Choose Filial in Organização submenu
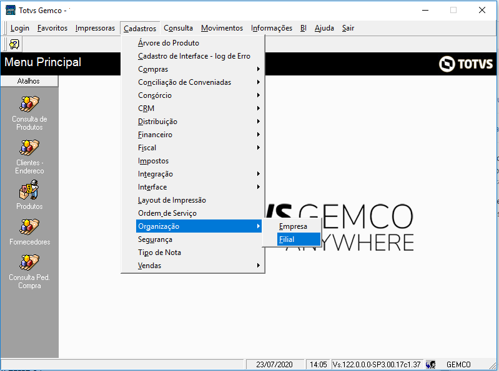Image resolution: width=499 pixels, height=371 pixels. click(299, 239)
